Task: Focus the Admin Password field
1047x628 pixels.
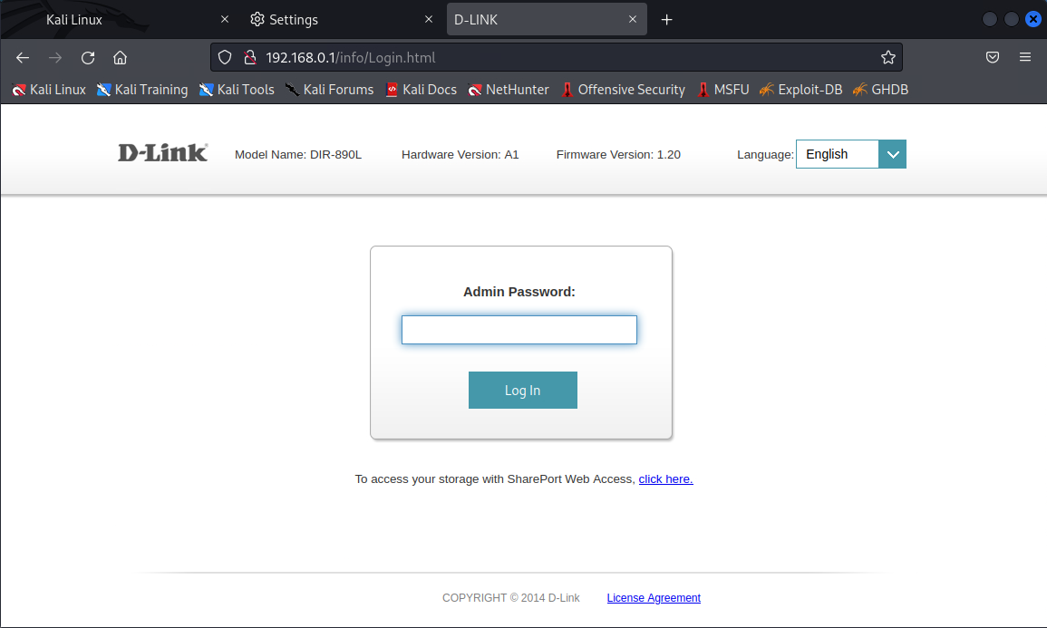Action: coord(519,330)
